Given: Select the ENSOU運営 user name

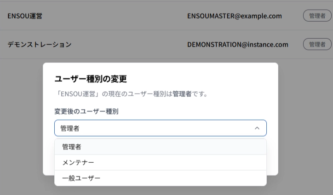Looking at the screenshot, I should click(x=25, y=16).
